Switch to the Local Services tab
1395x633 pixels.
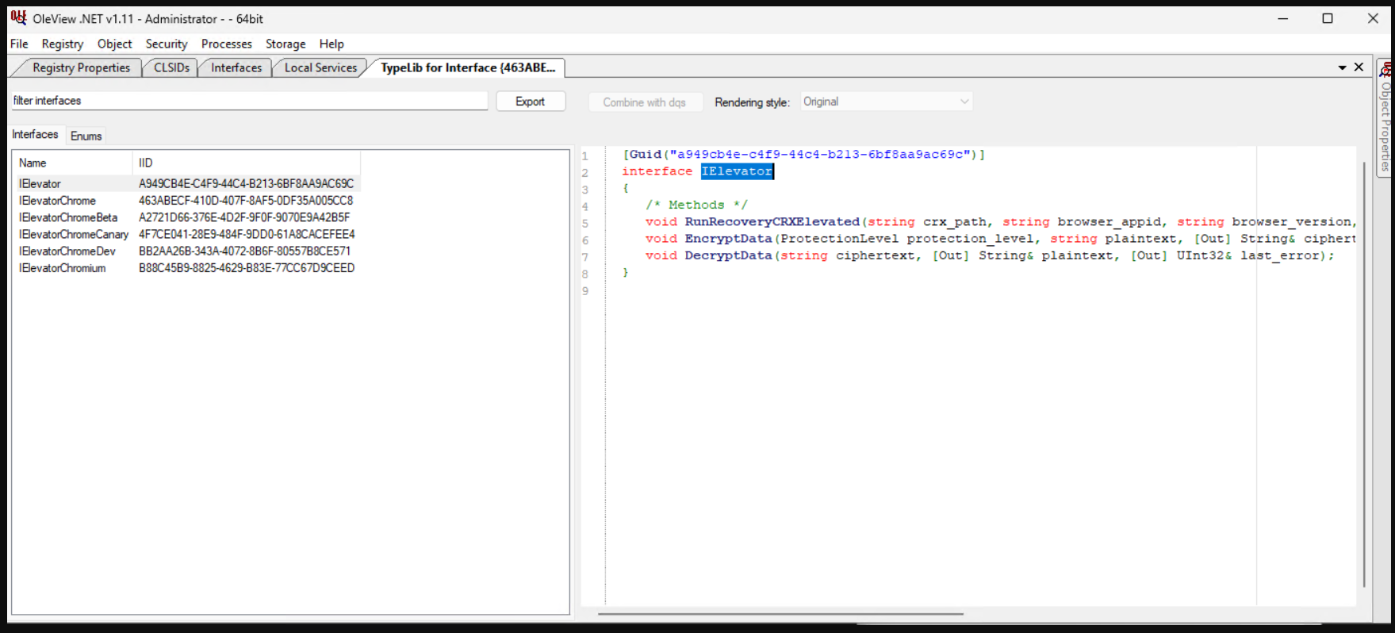pos(320,67)
